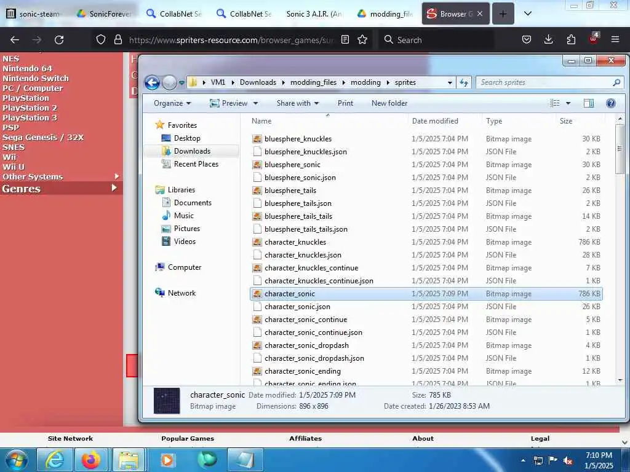630x472 pixels.
Task: Create a New folder
Action: [389, 103]
